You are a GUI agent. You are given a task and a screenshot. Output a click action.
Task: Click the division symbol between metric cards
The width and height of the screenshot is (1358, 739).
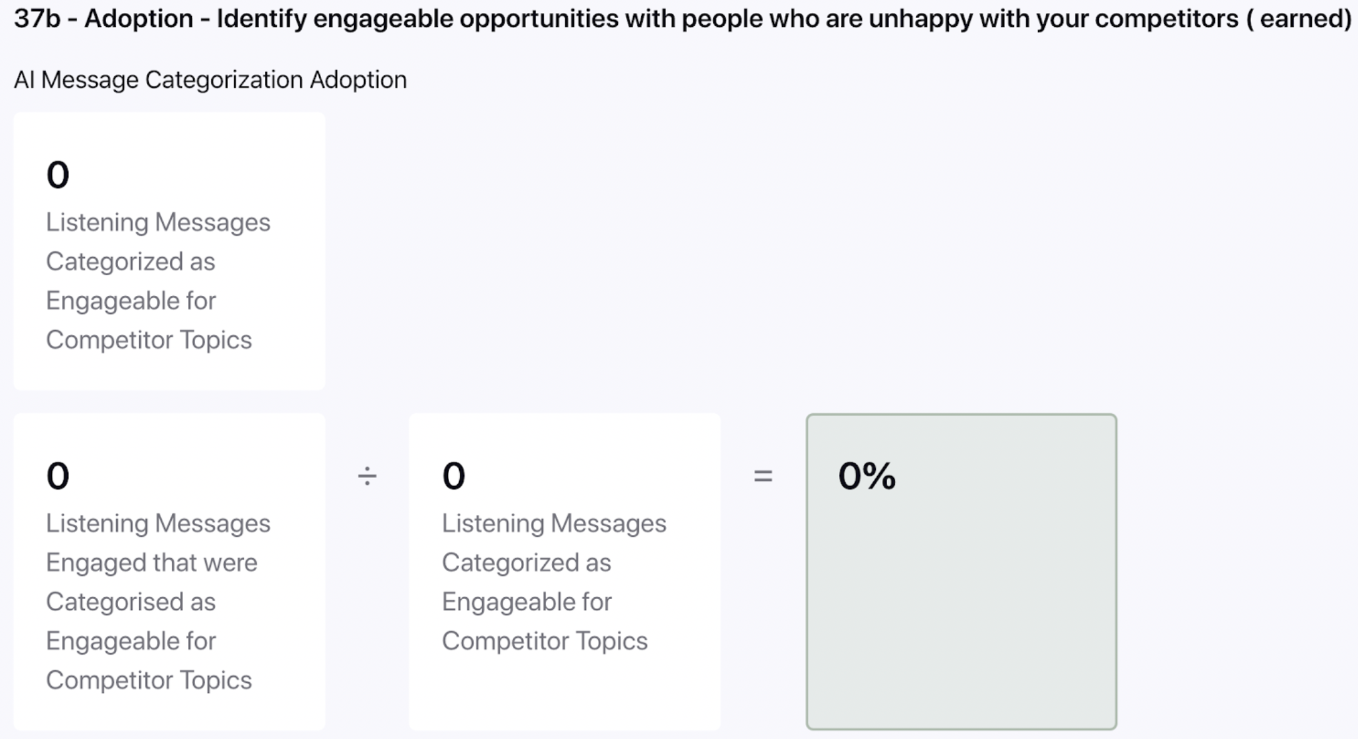point(367,476)
